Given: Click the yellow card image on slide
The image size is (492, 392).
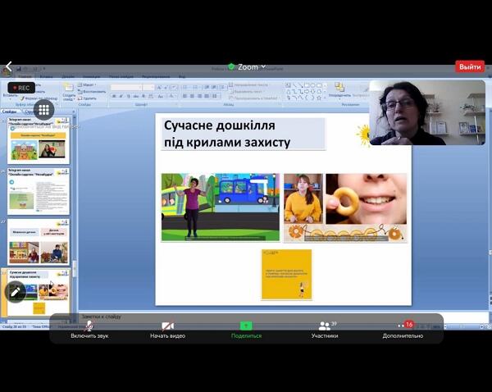Looking at the screenshot, I should [x=286, y=274].
